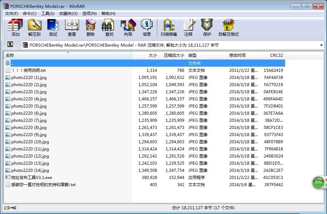The width and height of the screenshot is (327, 214).
Task: Go up one folder level arrow button
Action: pyautogui.click(x=10, y=44)
